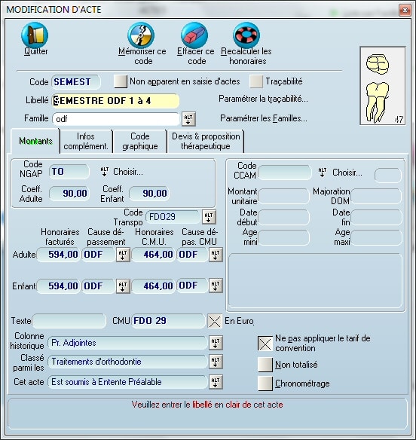The image size is (416, 440).
Task: Expand the Famille dropdown
Action: pyautogui.click(x=188, y=119)
